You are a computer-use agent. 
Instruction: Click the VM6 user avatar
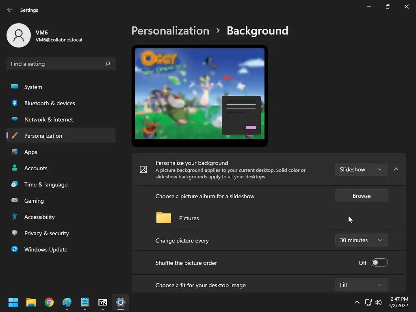point(19,35)
